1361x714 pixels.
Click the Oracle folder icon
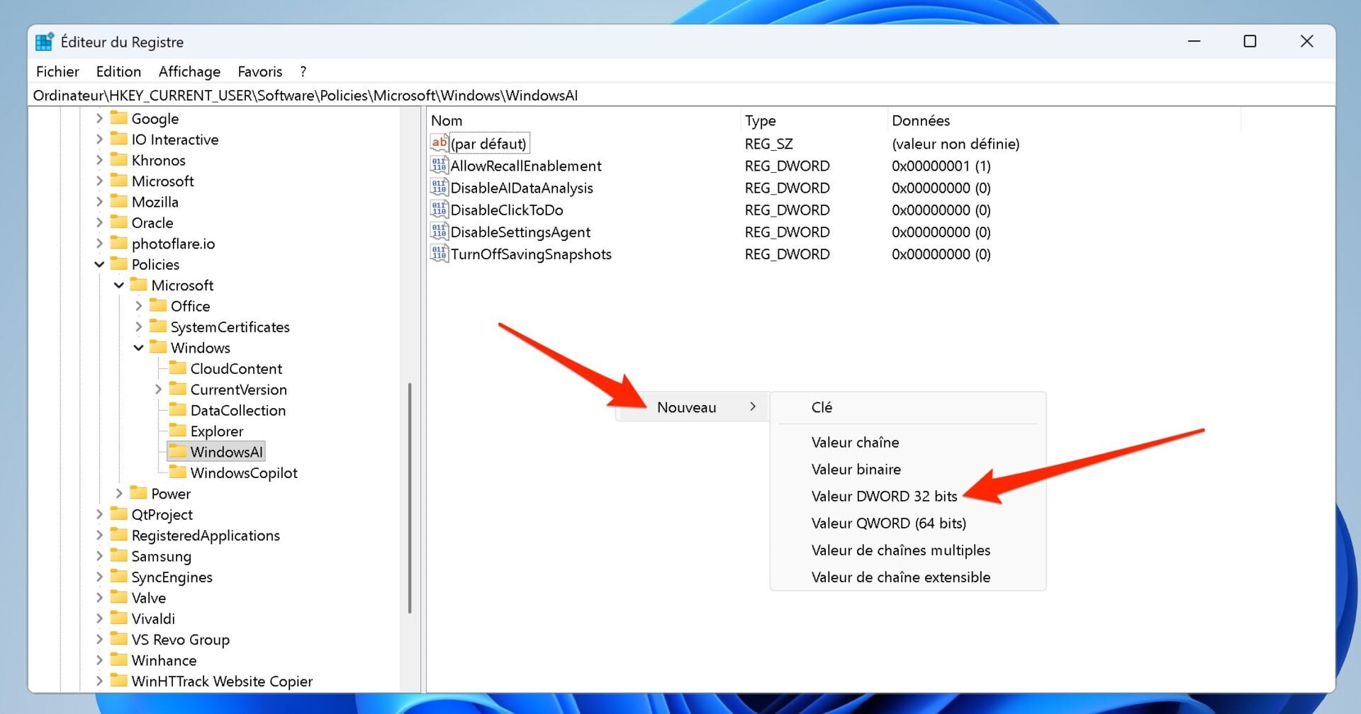click(119, 222)
